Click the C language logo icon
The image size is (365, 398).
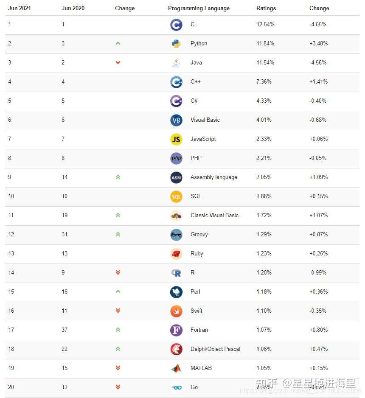click(x=176, y=25)
